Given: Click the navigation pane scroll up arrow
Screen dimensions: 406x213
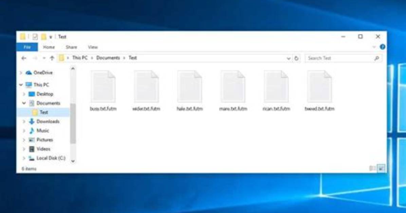Looking at the screenshot, I should point(73,69).
